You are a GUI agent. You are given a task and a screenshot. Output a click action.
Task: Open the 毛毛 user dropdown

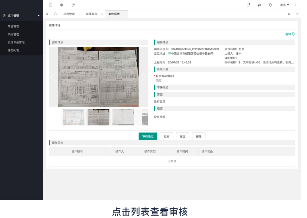coord(285,5)
